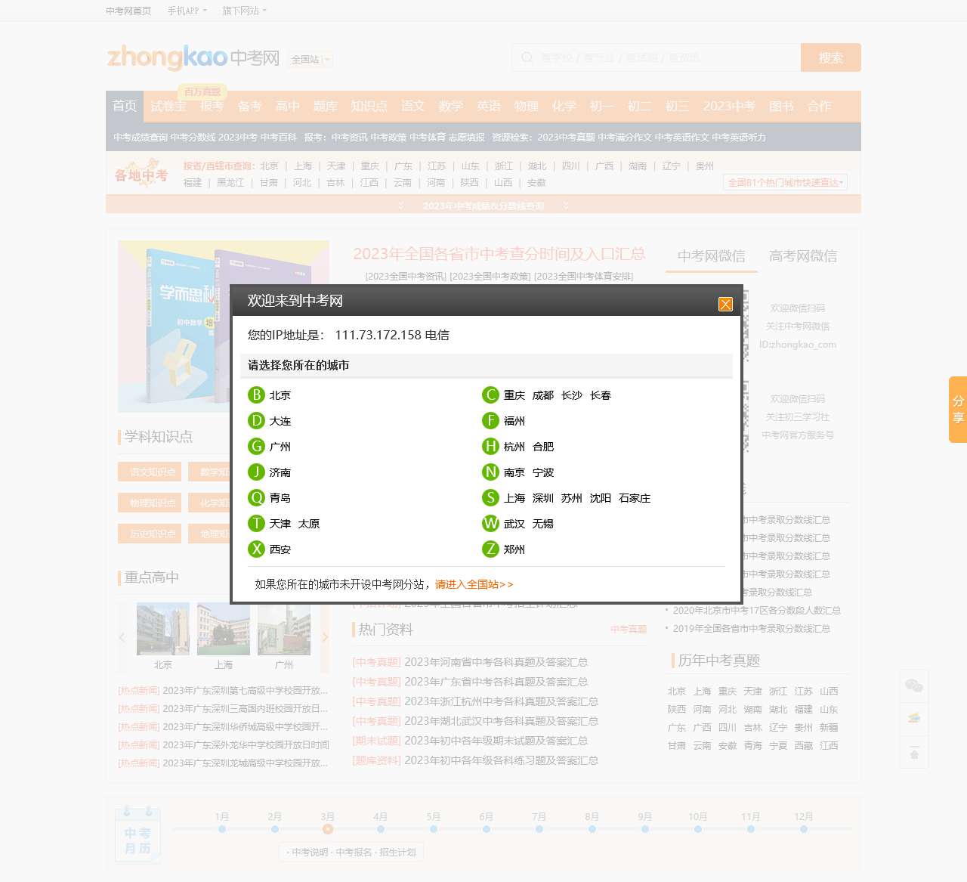Choose 太原 in the city dialog
Screen dimensions: 967x882
(309, 524)
